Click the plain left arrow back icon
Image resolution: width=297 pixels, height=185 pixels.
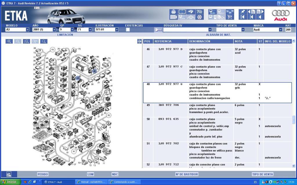click(x=260, y=17)
